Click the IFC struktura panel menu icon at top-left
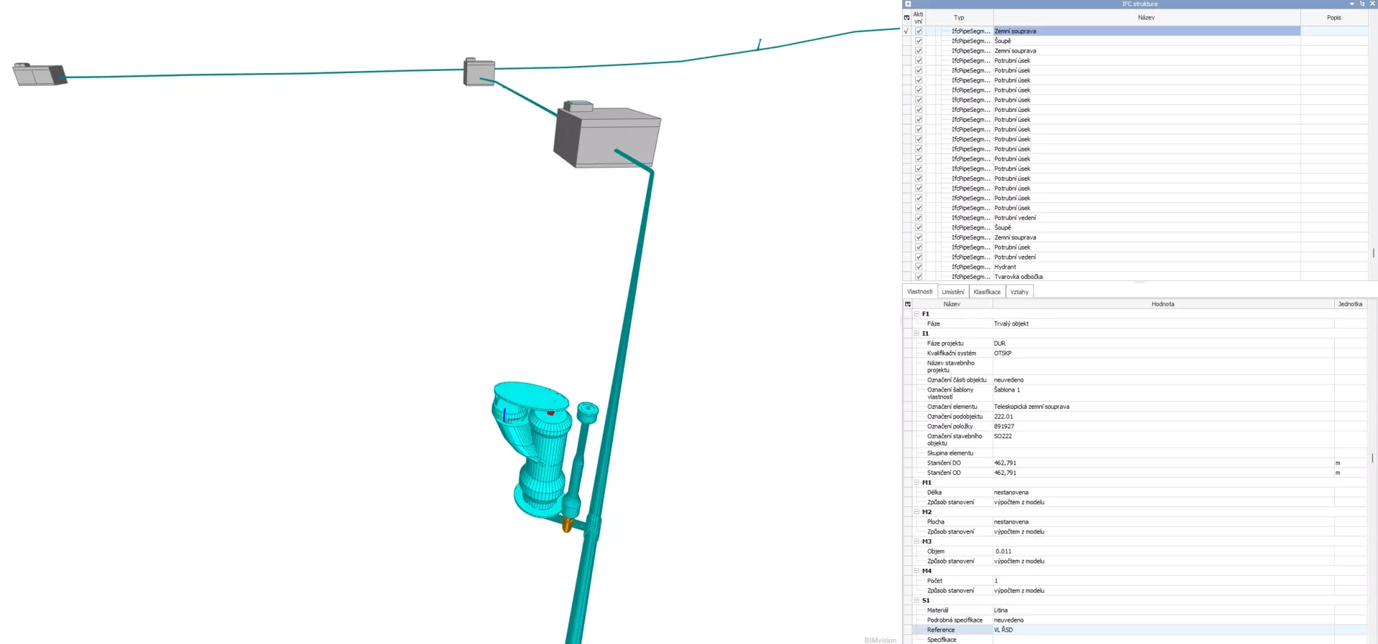1378x644 pixels. tap(908, 4)
